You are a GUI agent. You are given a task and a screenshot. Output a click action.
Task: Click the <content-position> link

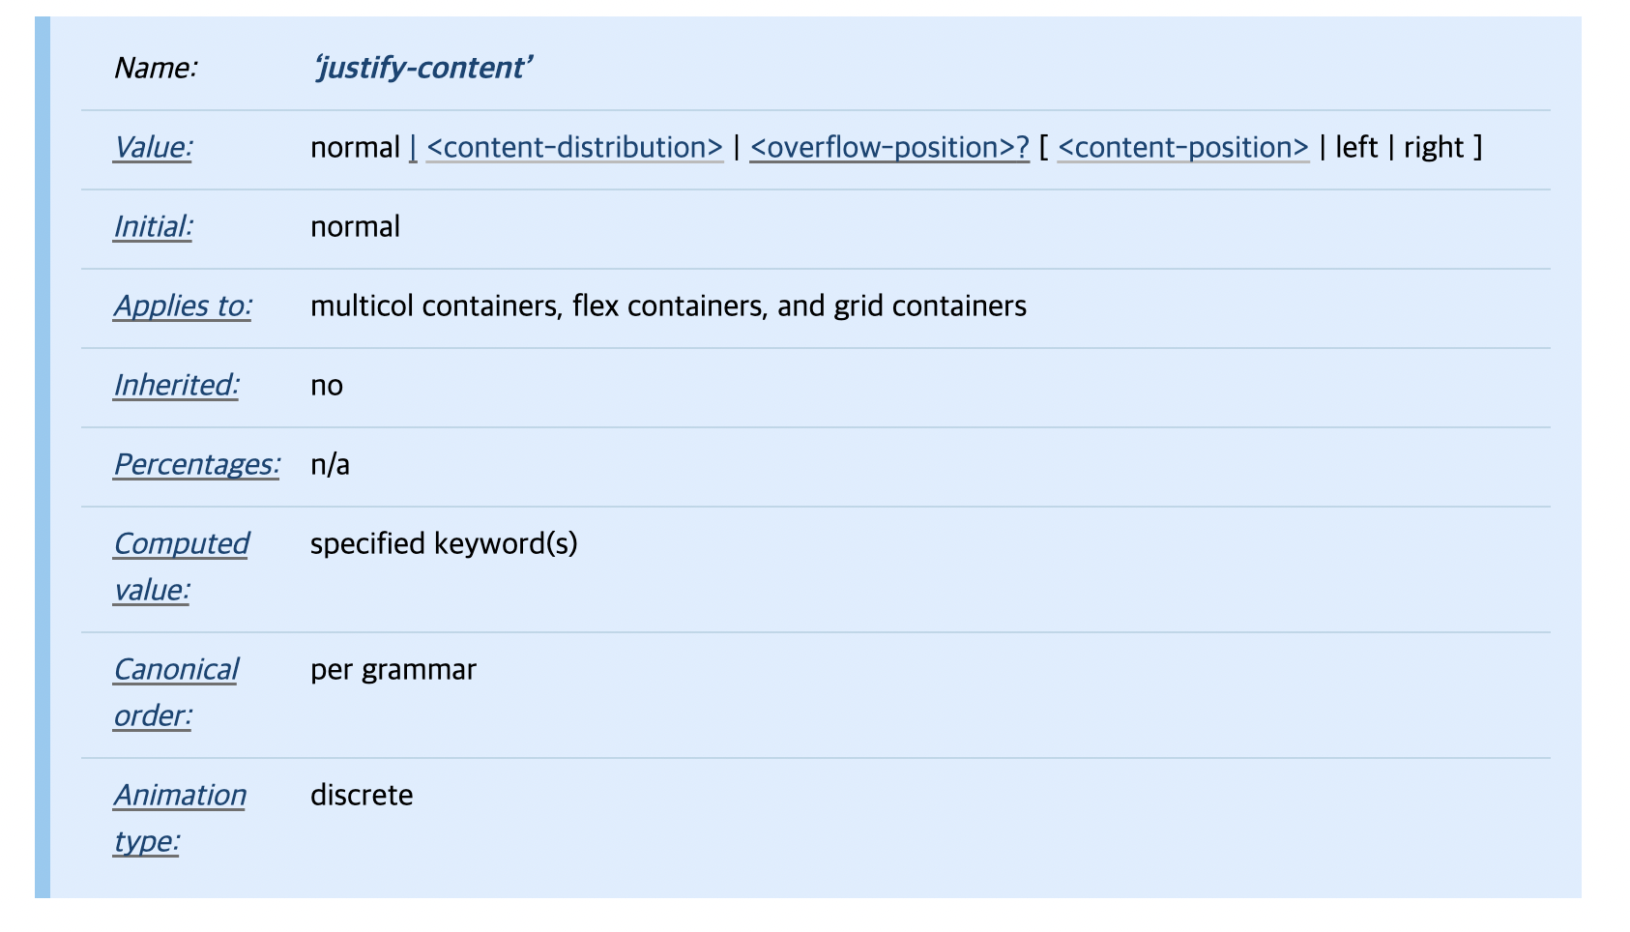click(1182, 147)
